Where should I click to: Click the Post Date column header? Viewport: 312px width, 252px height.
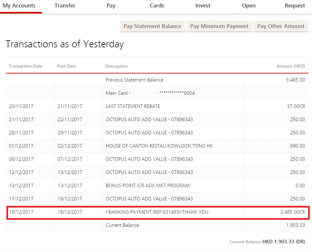click(x=67, y=66)
